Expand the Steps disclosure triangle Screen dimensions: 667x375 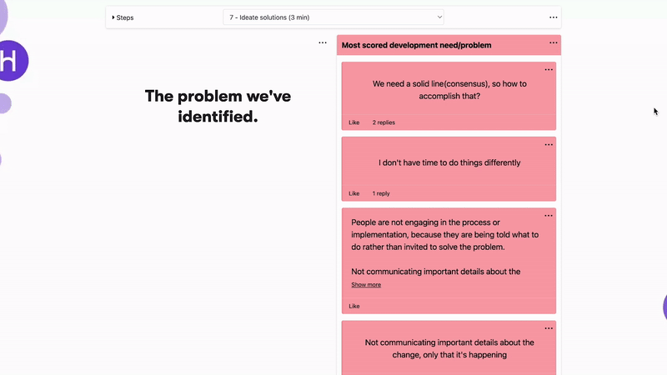[x=113, y=17]
